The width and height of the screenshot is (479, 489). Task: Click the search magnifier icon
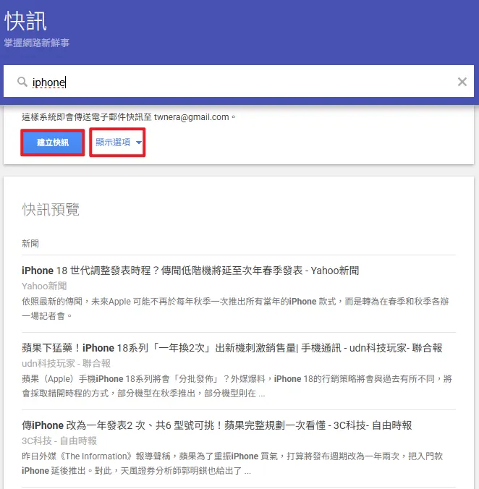pyautogui.click(x=22, y=82)
